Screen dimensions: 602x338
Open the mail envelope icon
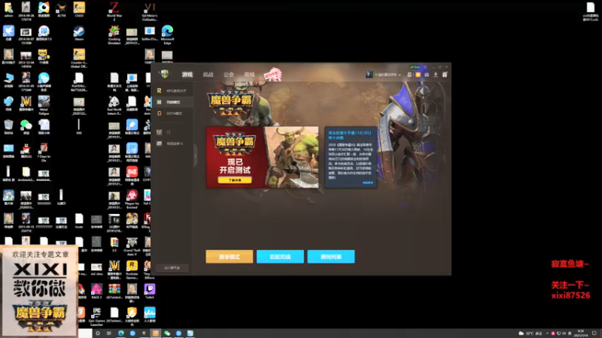(427, 75)
